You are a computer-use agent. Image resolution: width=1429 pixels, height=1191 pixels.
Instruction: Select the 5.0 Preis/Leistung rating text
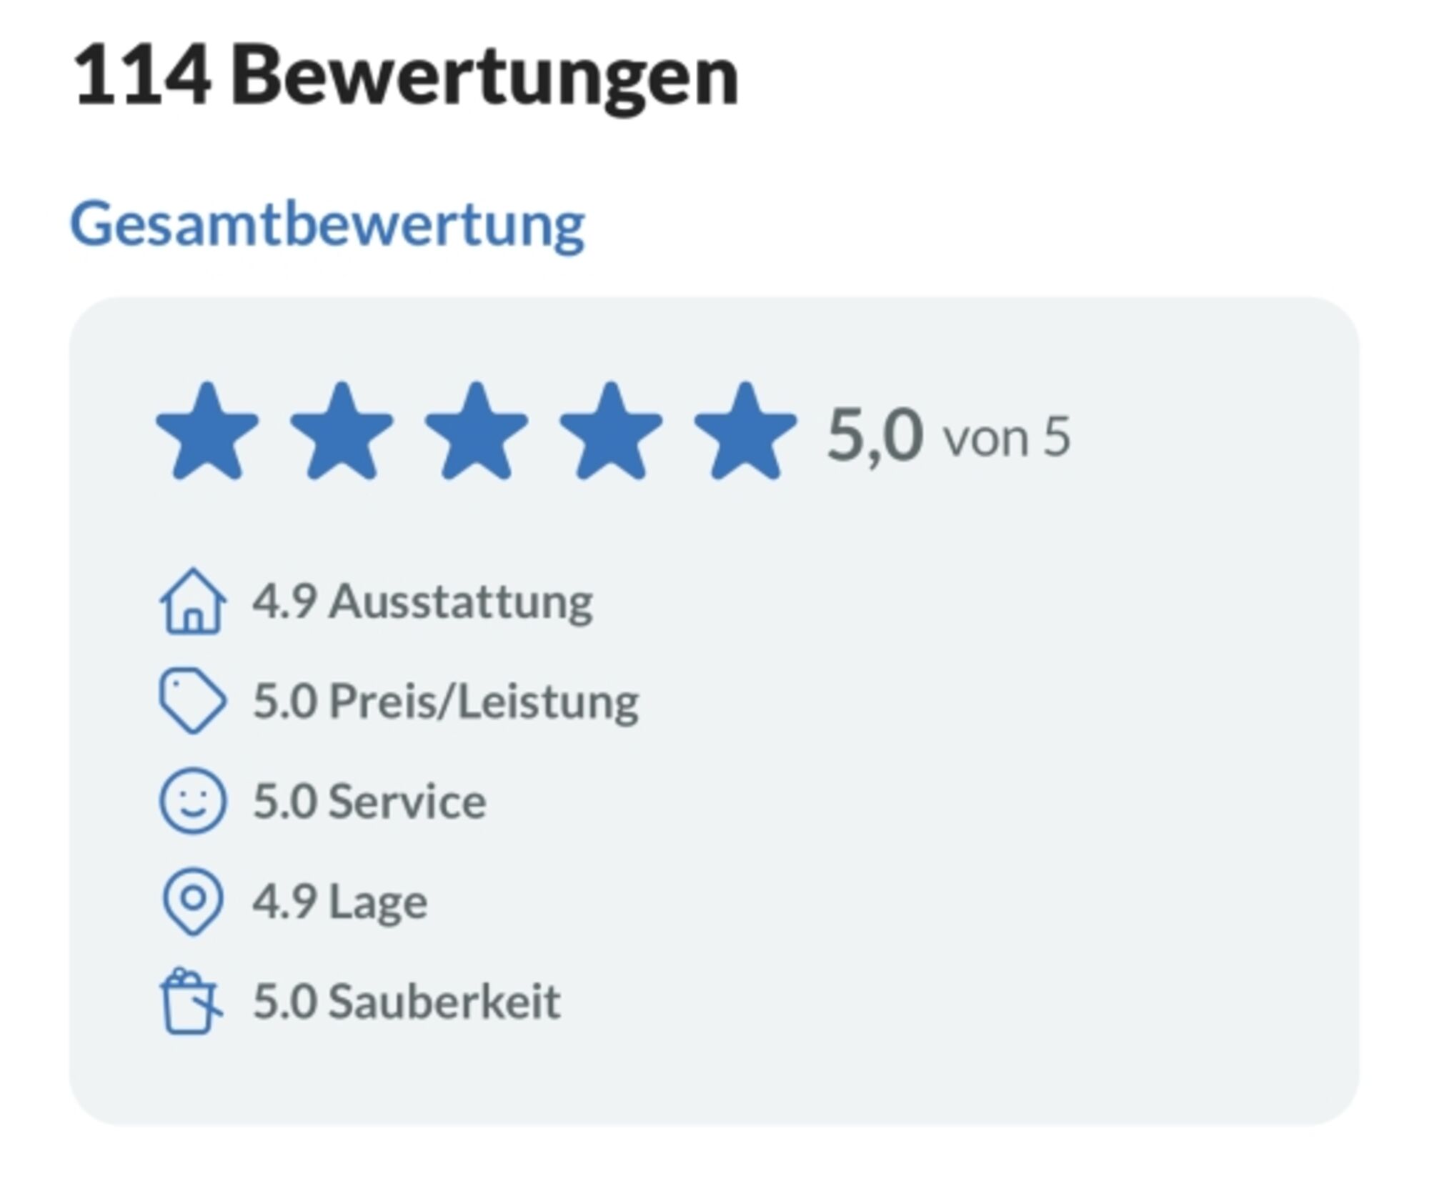[x=446, y=701]
